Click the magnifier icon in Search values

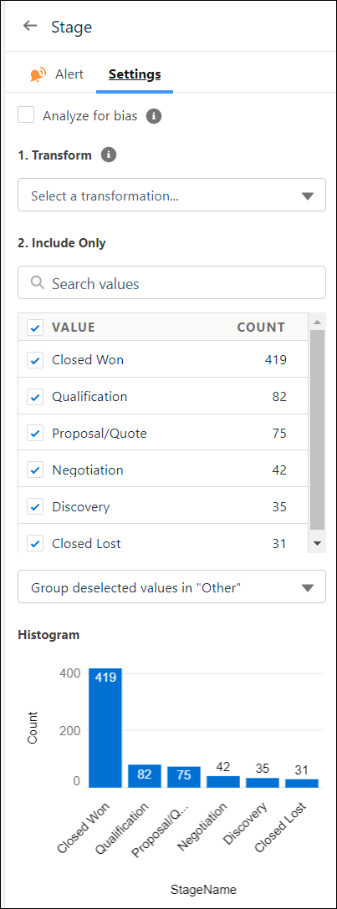(x=38, y=283)
